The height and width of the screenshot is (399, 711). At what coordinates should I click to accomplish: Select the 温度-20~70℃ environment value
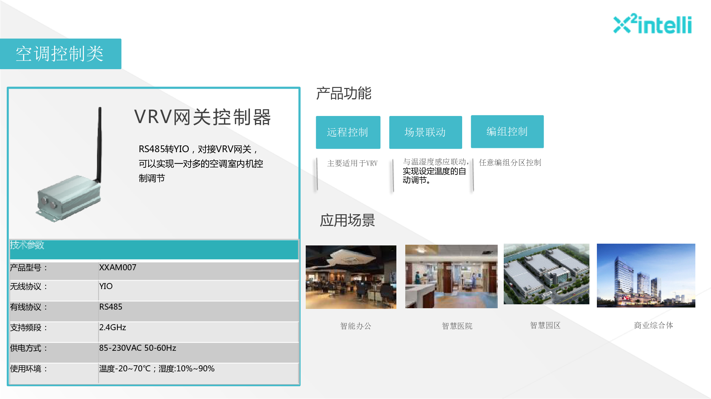click(x=198, y=373)
